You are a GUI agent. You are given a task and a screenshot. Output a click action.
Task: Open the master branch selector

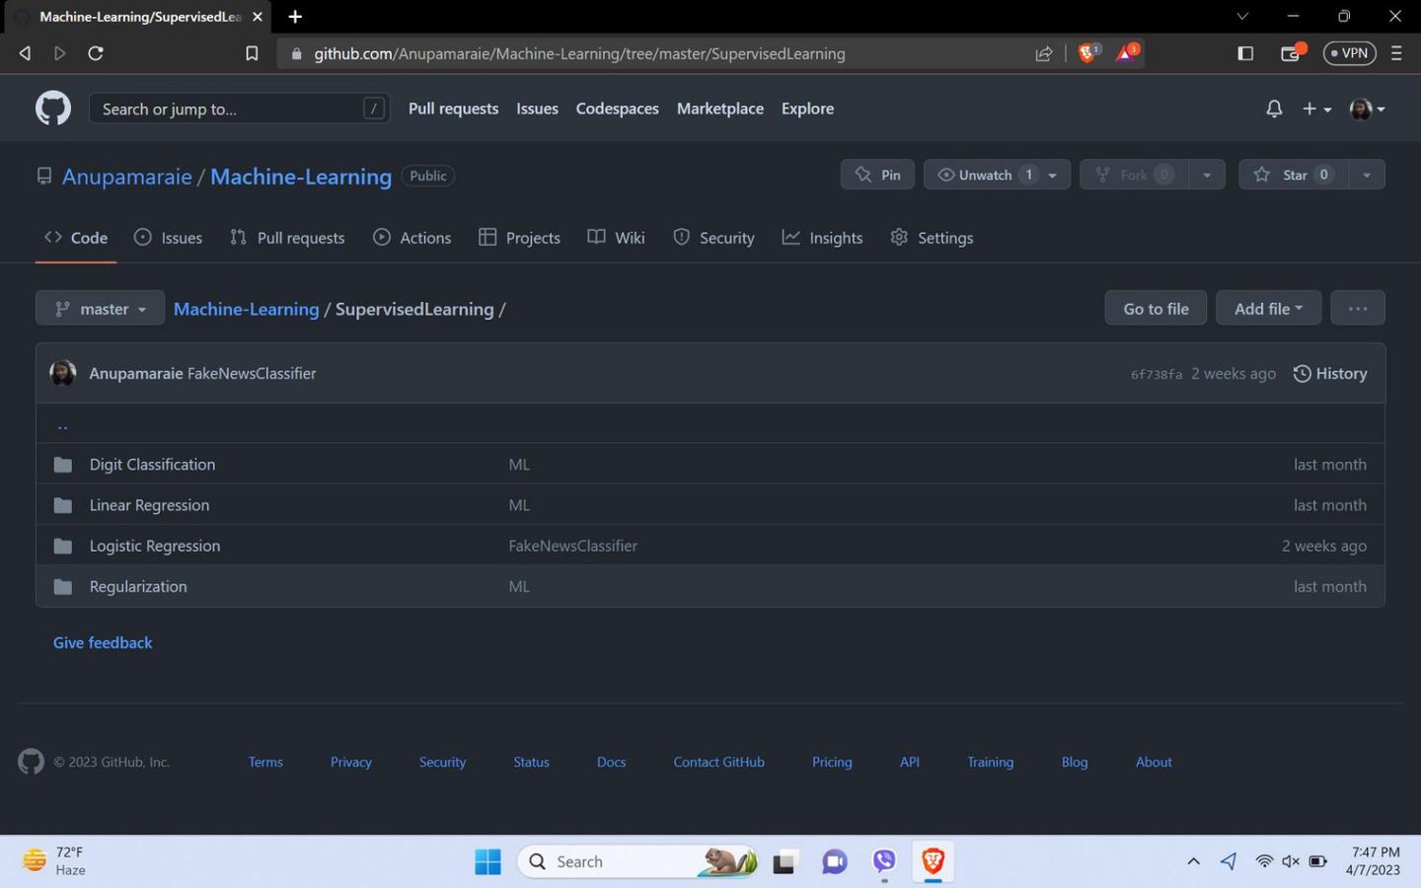coord(100,309)
